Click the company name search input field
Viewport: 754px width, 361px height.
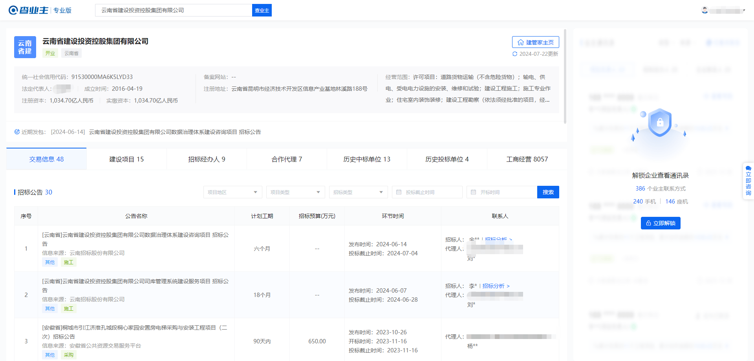coord(174,10)
